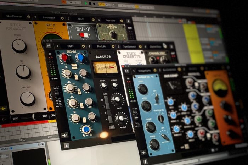Open the Uni-V slot name selector

pos(81,19)
